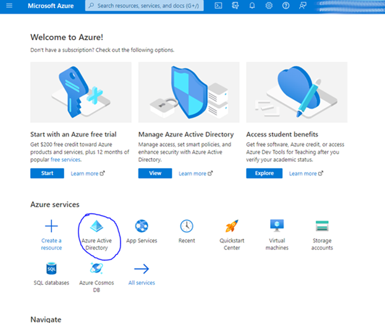The width and height of the screenshot is (385, 323).
Task: Click the Start button for free trial
Action: [47, 174]
